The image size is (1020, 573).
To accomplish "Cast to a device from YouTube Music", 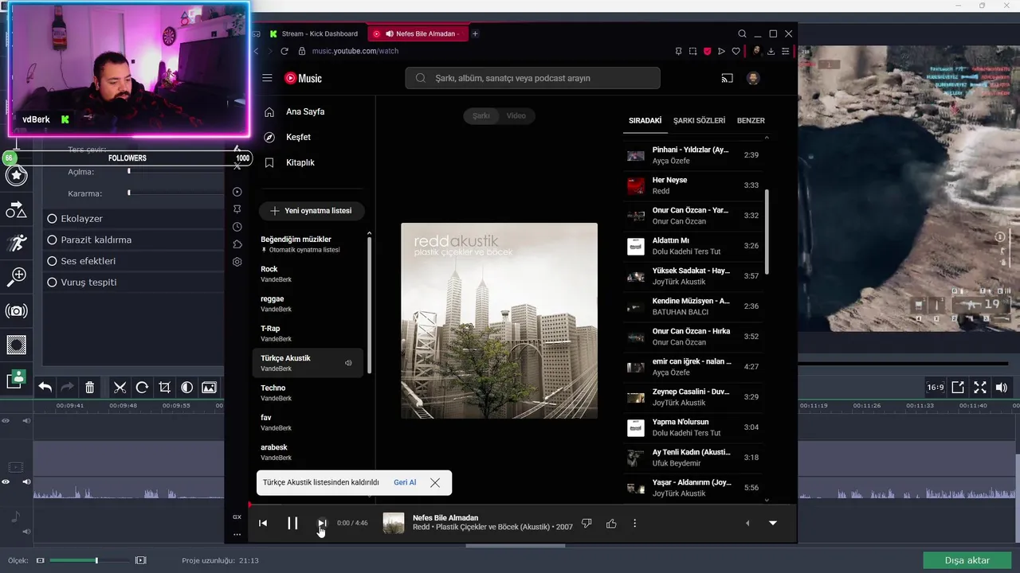I will (727, 78).
